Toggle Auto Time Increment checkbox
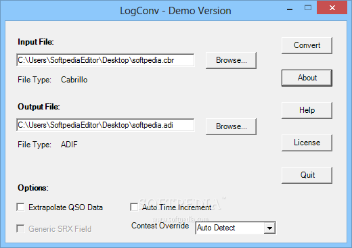 click(x=134, y=207)
